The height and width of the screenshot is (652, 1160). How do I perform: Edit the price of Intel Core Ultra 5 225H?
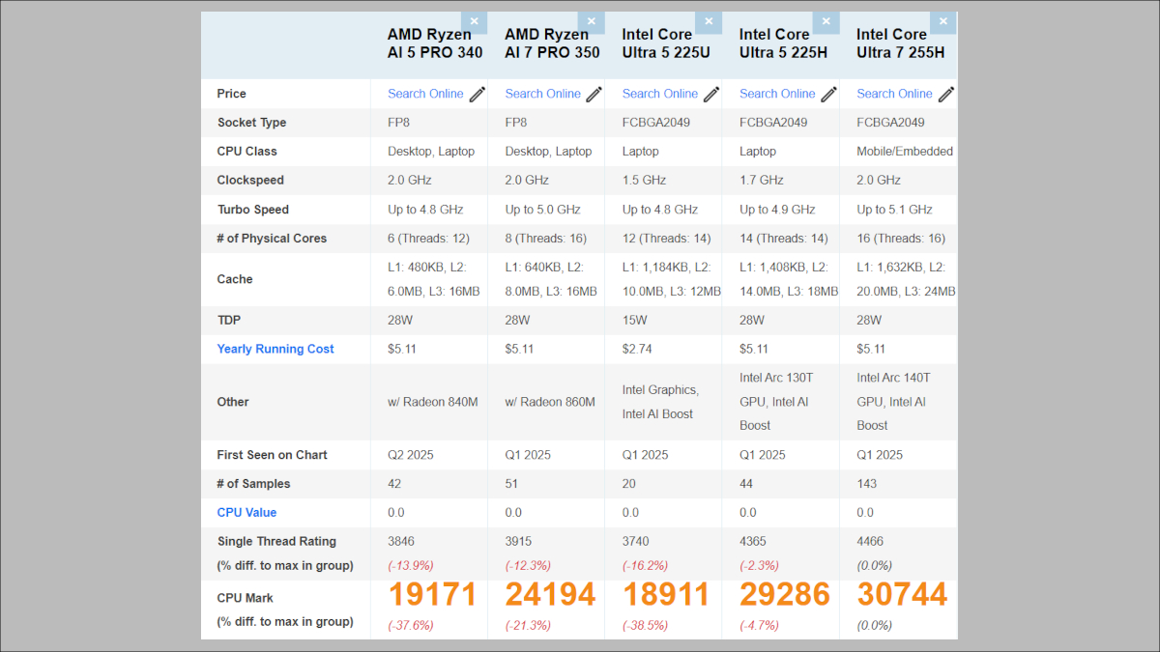pos(826,94)
